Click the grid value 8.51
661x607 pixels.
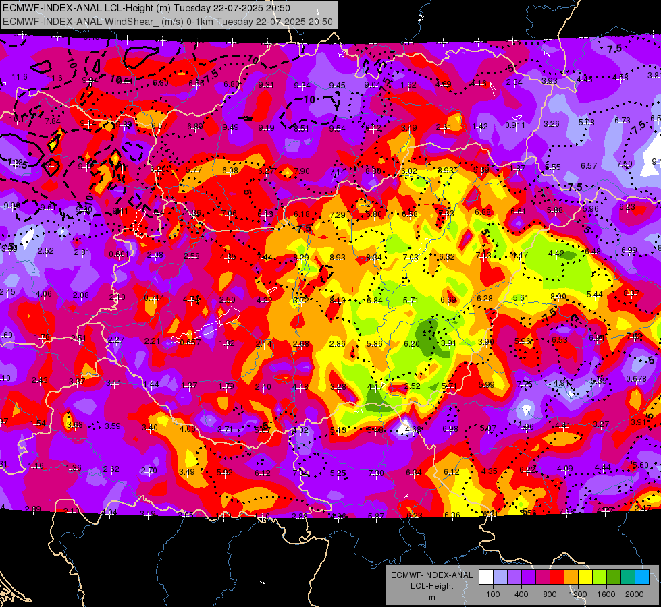301,128
